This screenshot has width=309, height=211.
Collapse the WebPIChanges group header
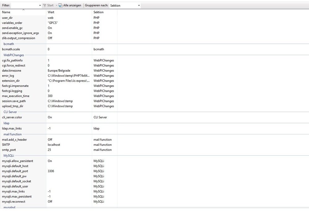tap(14, 55)
